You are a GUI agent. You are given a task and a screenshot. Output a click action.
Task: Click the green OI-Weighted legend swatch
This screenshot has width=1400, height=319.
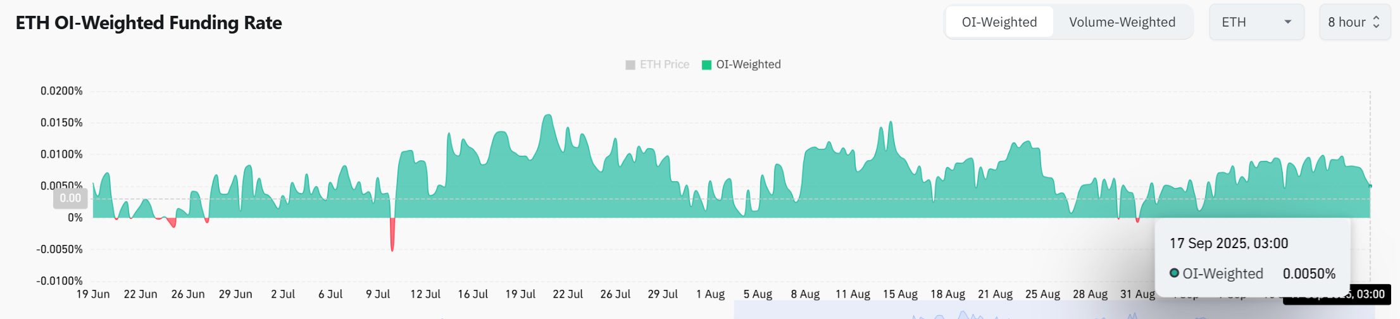click(707, 65)
